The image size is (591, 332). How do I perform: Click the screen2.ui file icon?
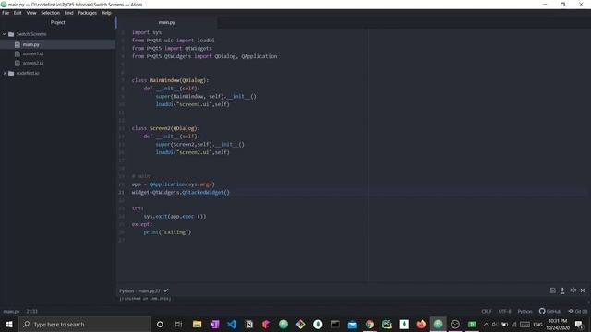18,63
